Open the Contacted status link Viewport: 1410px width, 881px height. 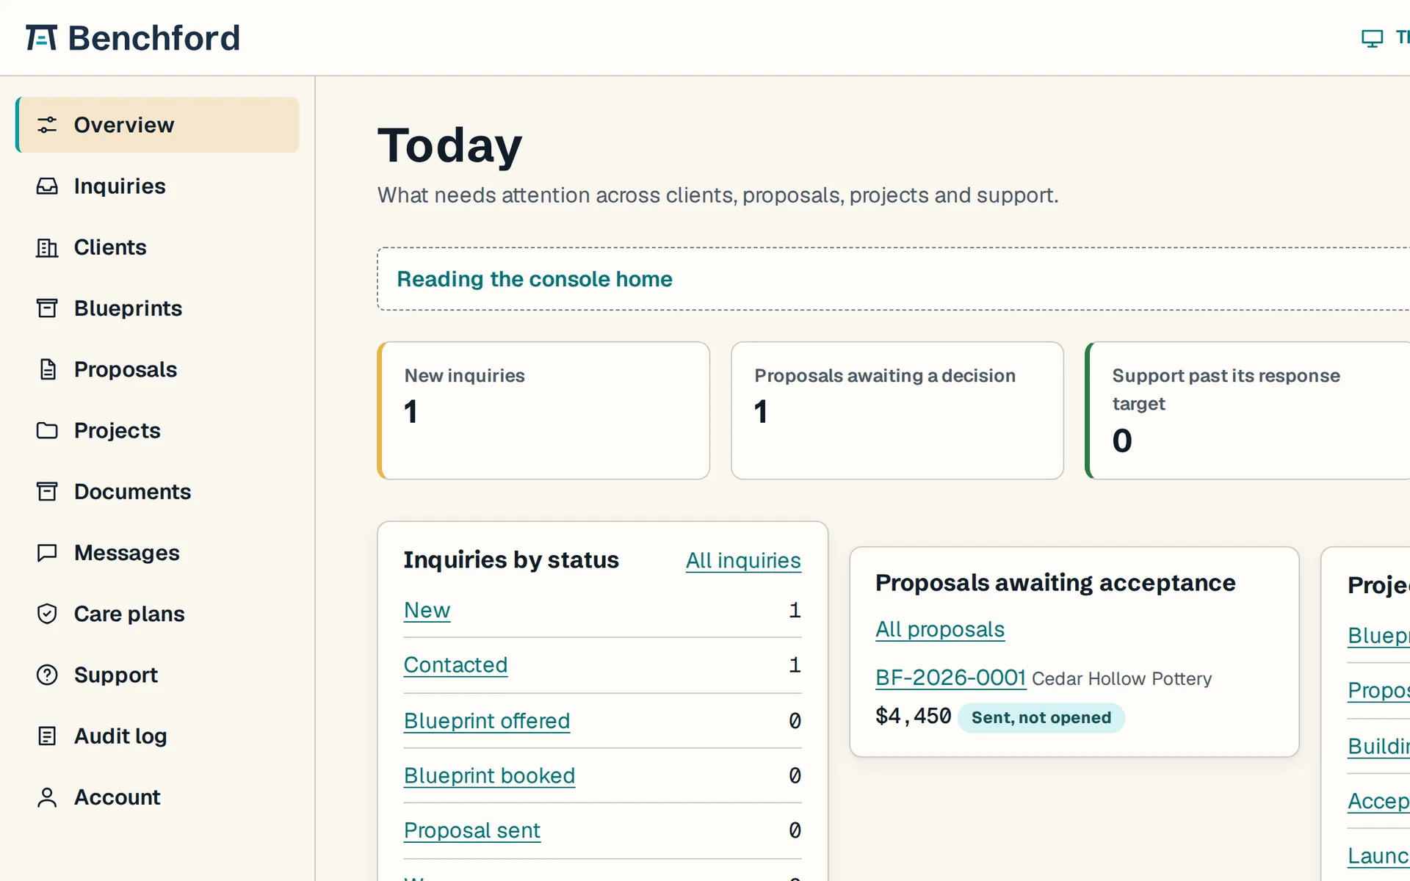pyautogui.click(x=455, y=664)
